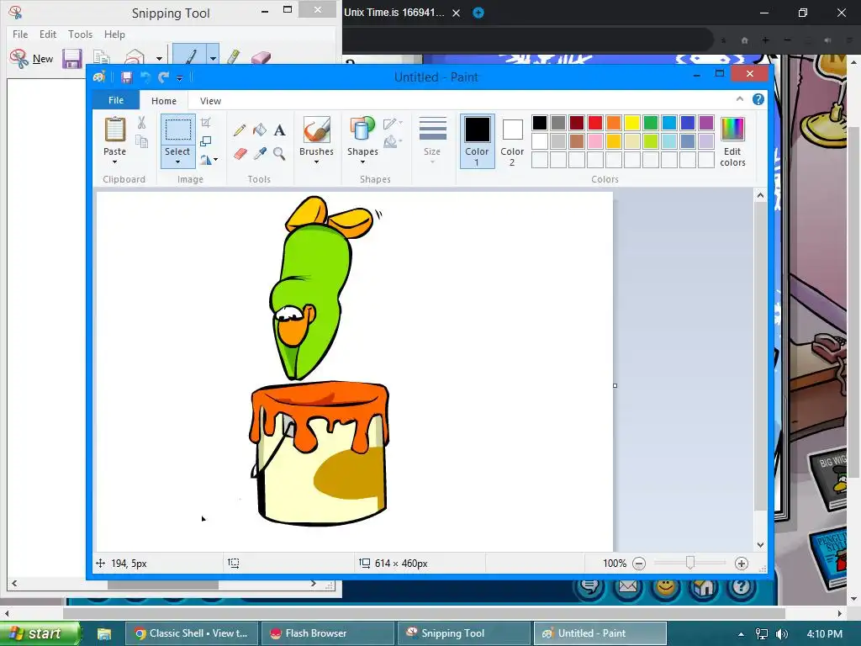861x646 pixels.
Task: Select the Pencil tool in Paint
Action: 240,130
